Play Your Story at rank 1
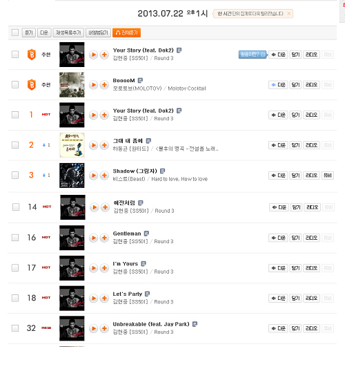The image size is (345, 369). tap(93, 115)
